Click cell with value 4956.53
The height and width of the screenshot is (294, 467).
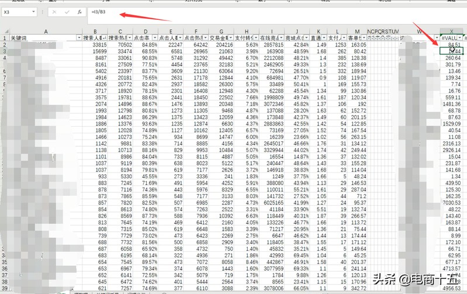point(452,288)
